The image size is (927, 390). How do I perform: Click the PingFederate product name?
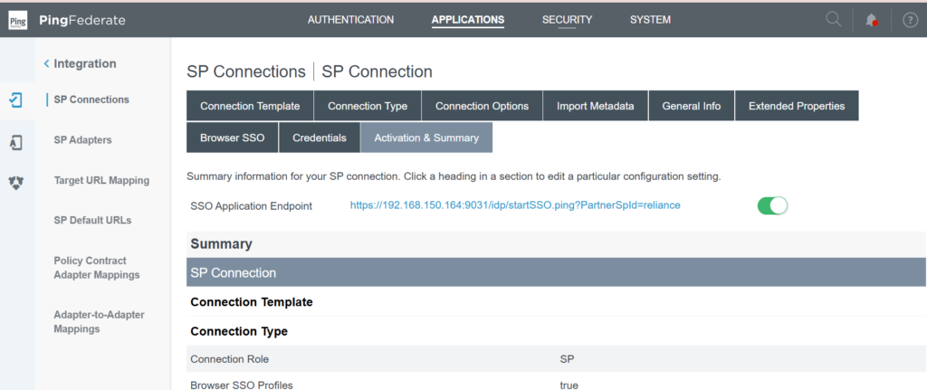click(82, 20)
